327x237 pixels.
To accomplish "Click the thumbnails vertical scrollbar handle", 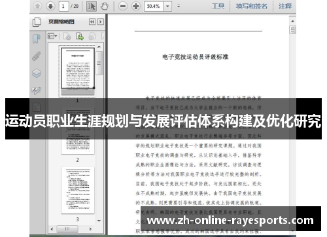I will pyautogui.click(x=99, y=63).
